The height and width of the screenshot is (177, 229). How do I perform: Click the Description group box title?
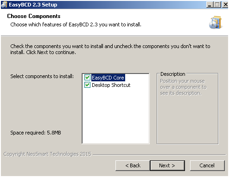pos(173,74)
